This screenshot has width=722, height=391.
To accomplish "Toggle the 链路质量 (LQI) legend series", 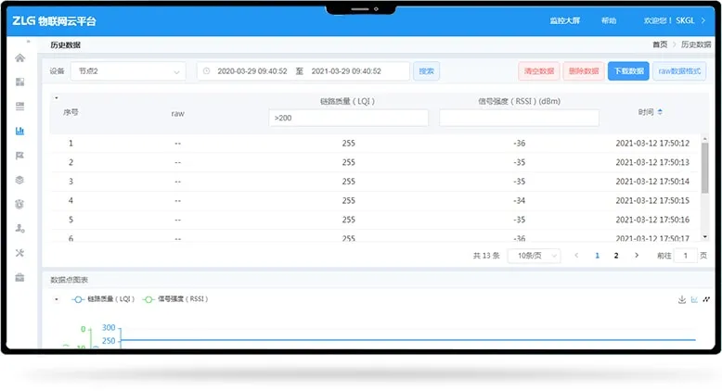I will [103, 299].
